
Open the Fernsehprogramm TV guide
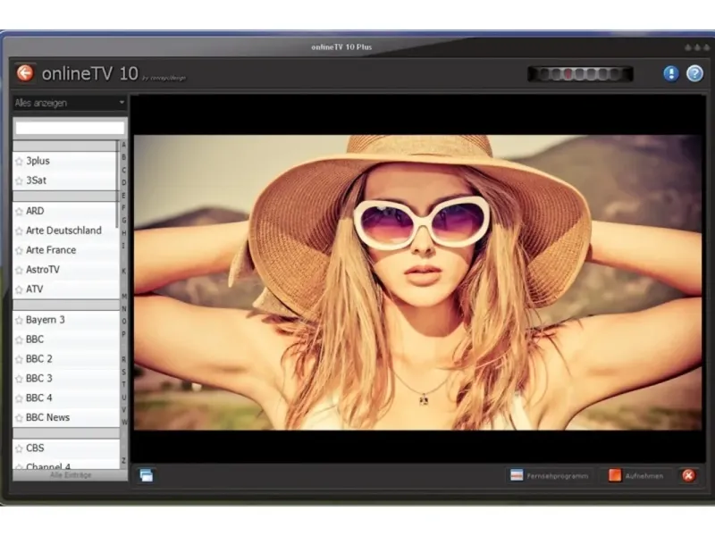[x=550, y=476]
